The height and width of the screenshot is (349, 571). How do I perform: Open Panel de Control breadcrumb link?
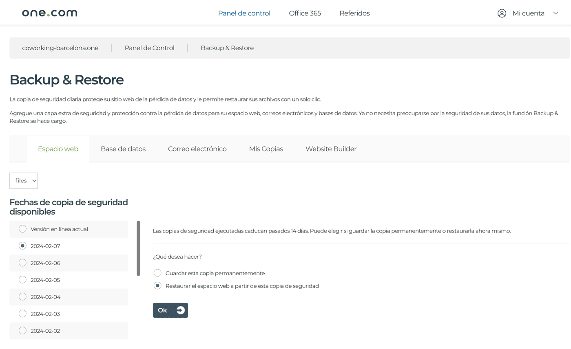pyautogui.click(x=150, y=48)
